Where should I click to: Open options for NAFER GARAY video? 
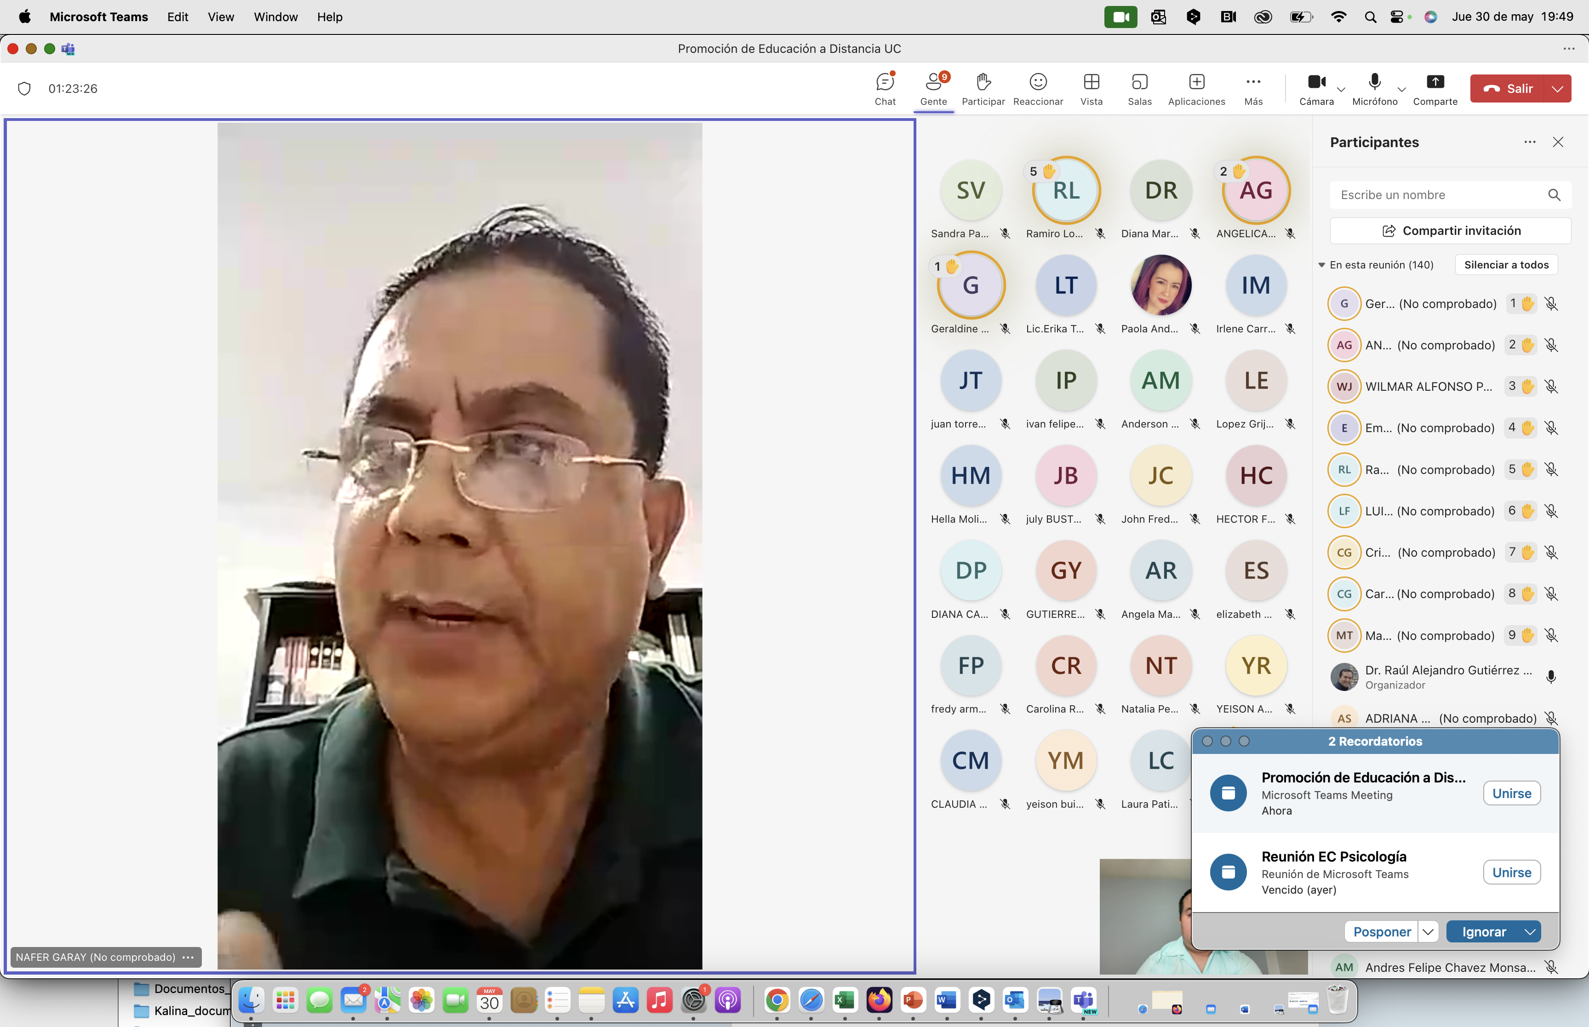tap(189, 957)
